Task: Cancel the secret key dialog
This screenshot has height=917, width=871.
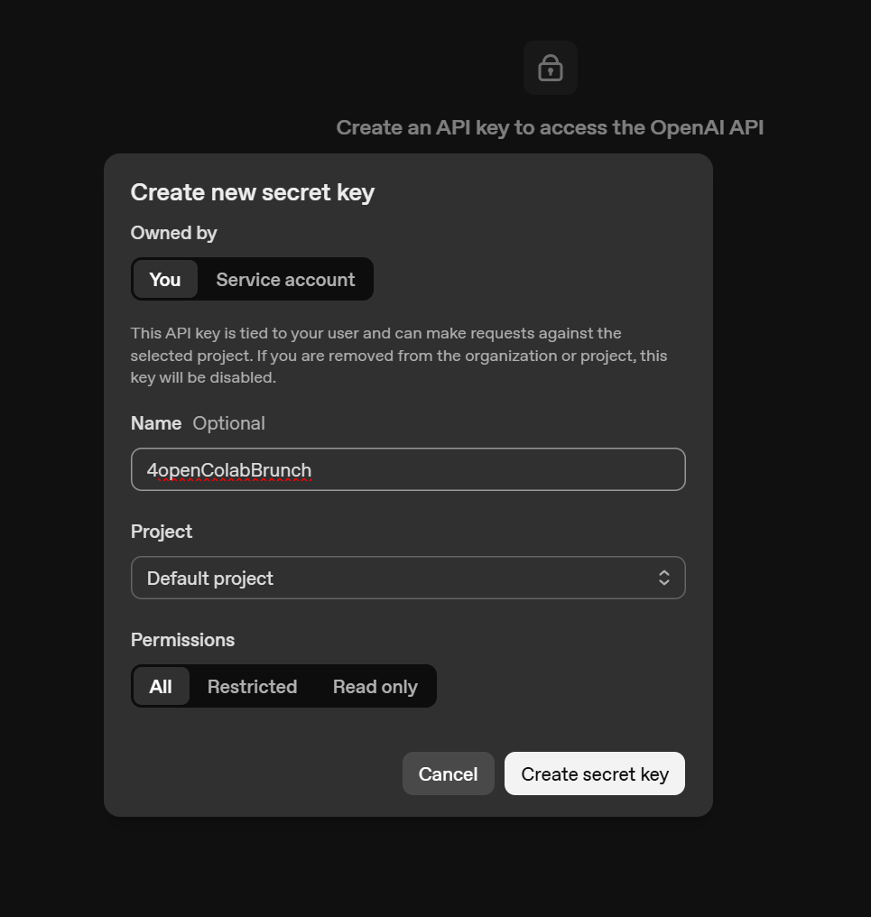Action: point(448,773)
